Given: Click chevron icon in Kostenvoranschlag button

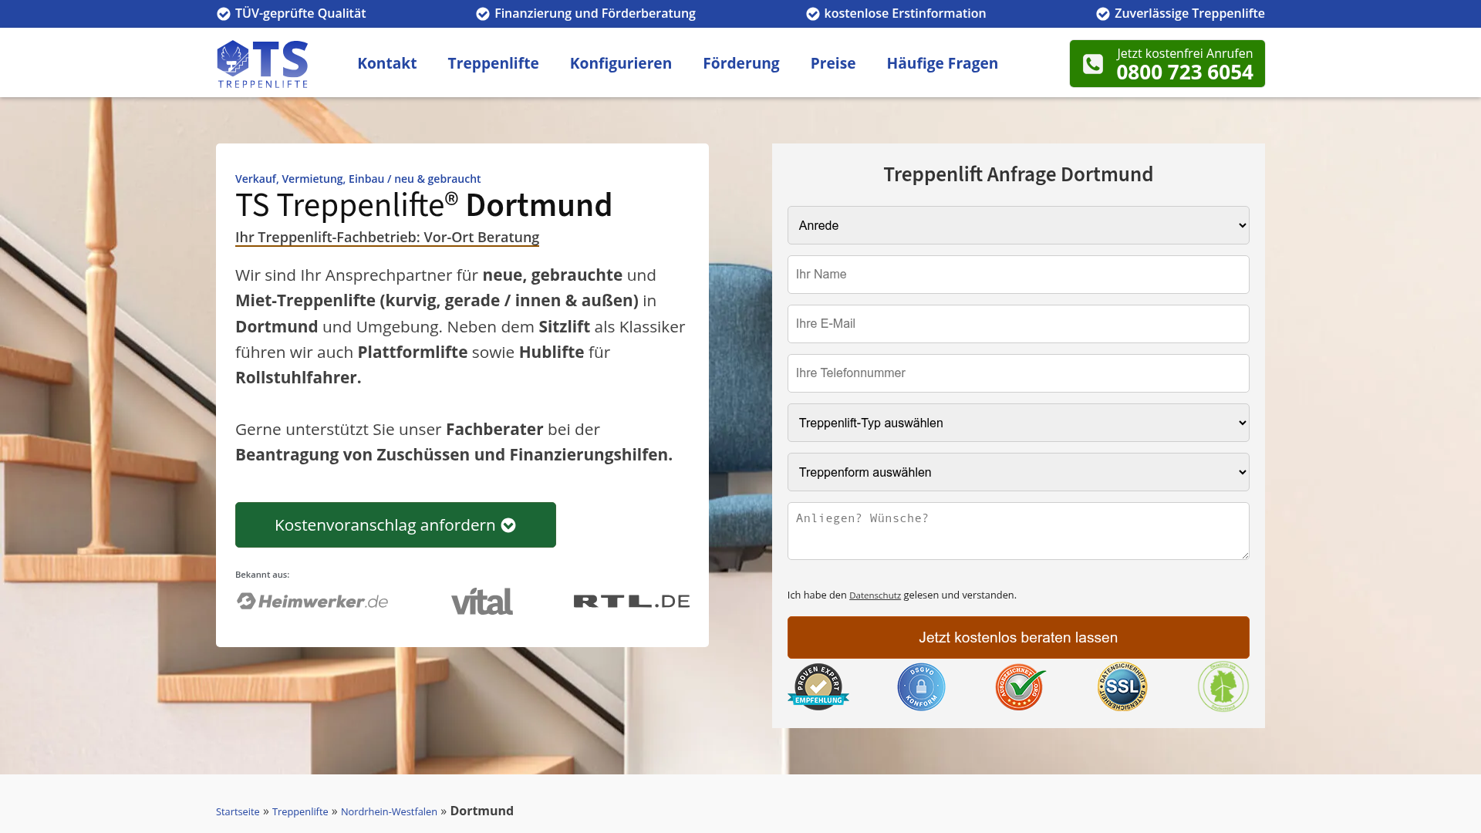Looking at the screenshot, I should (x=508, y=525).
